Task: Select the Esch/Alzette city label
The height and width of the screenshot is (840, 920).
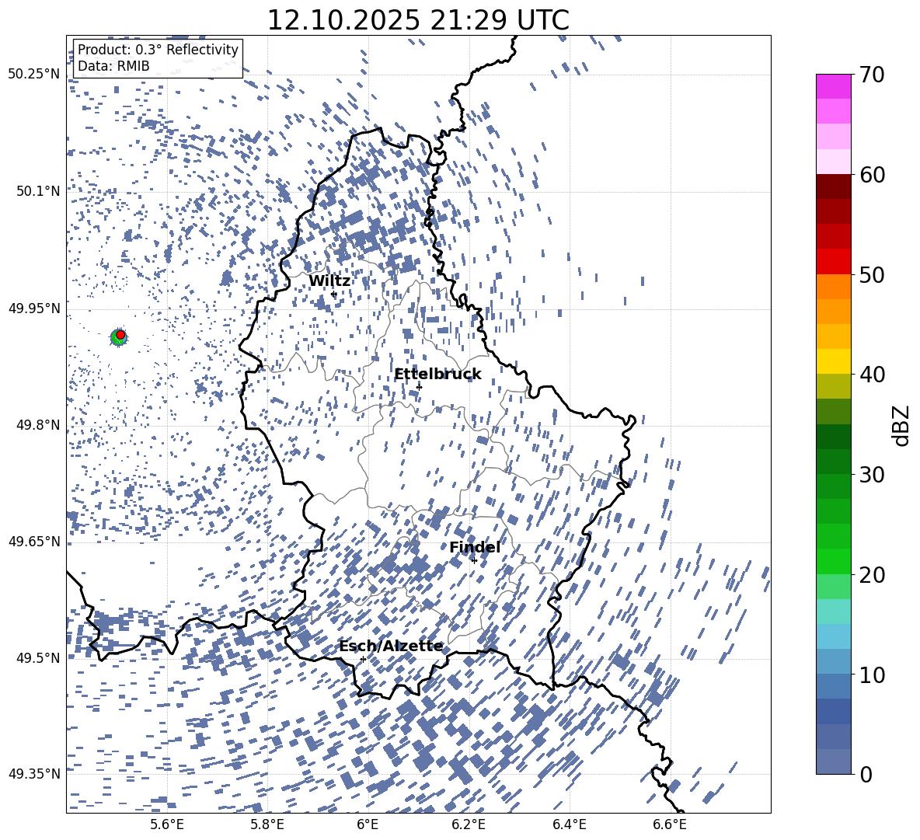Action: tap(391, 646)
